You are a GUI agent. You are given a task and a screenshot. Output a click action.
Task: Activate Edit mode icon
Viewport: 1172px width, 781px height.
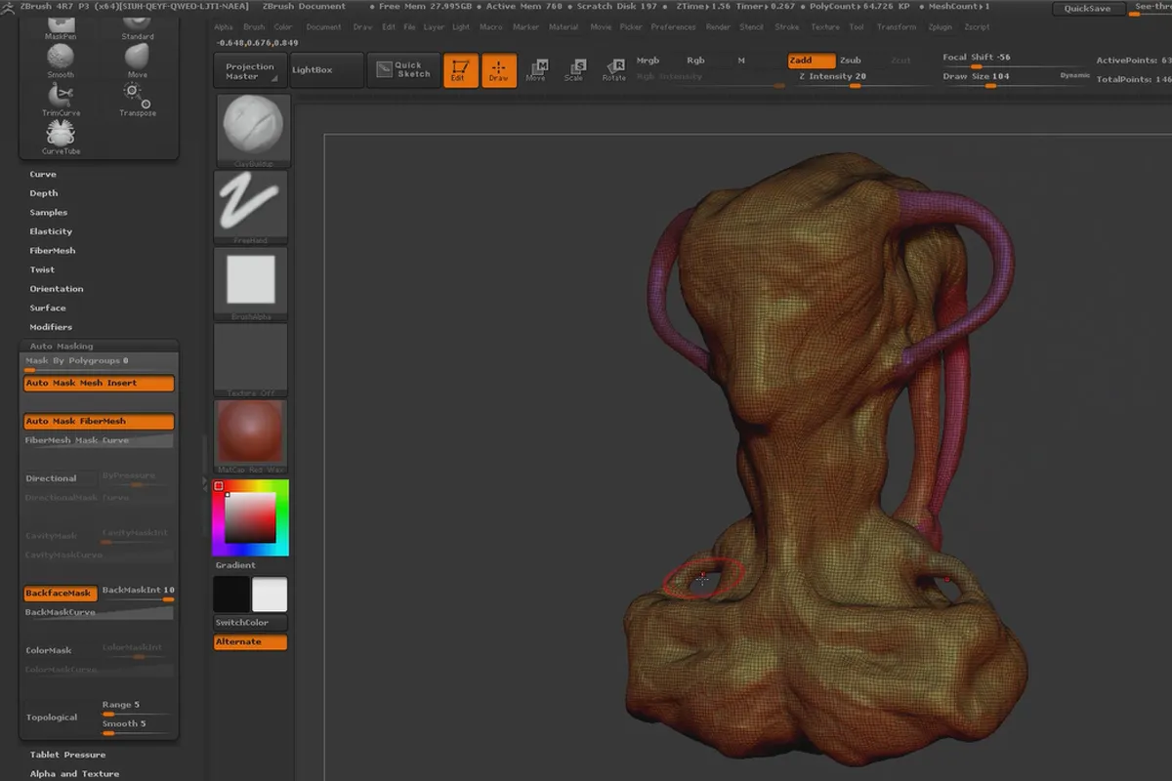461,70
